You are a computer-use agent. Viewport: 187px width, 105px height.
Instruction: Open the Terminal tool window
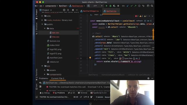82,93
